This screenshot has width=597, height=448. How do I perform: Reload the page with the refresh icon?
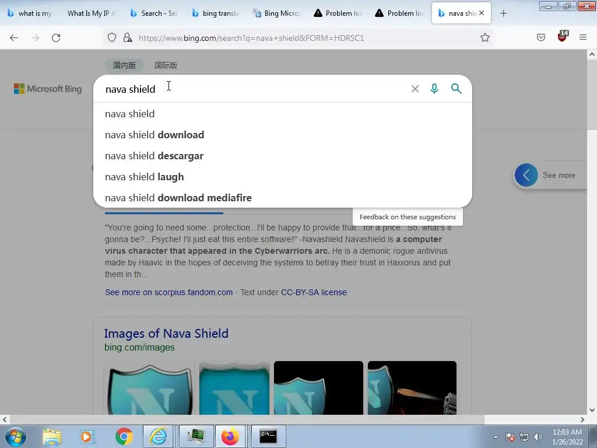[56, 38]
